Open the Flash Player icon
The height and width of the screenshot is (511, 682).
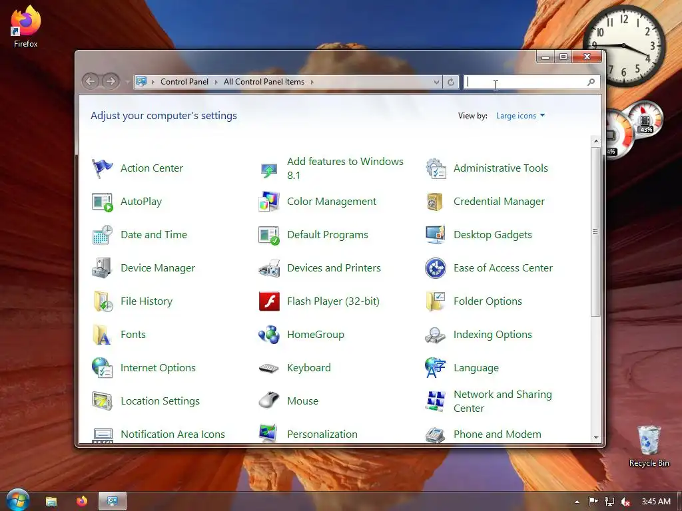pyautogui.click(x=269, y=301)
